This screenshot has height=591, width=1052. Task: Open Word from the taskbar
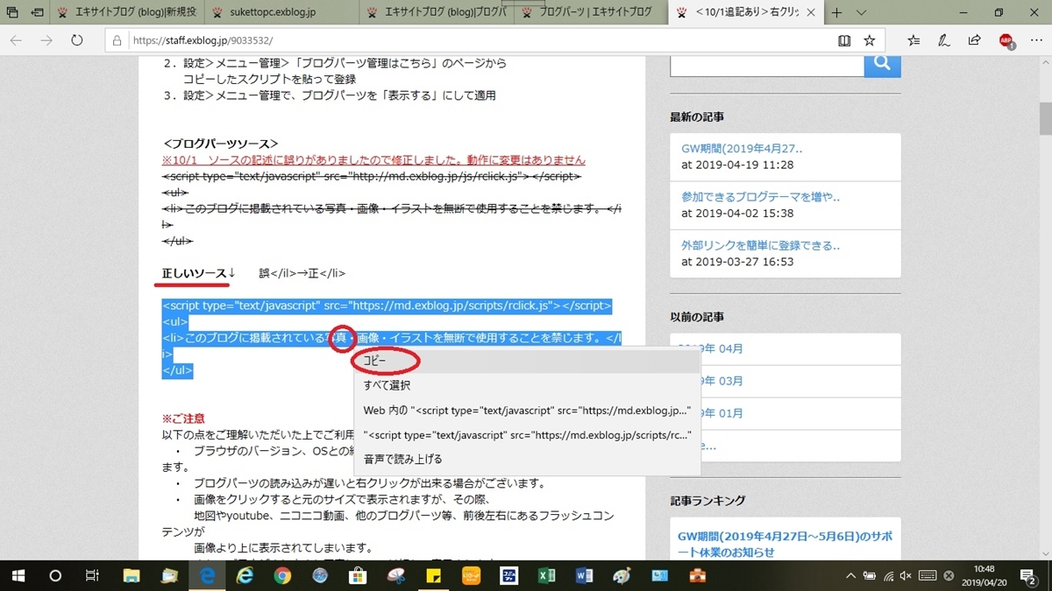[584, 576]
